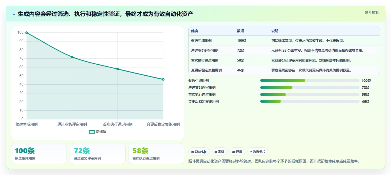
Task: Click the 46条 value next to the progress bar
Action: pos(366,102)
